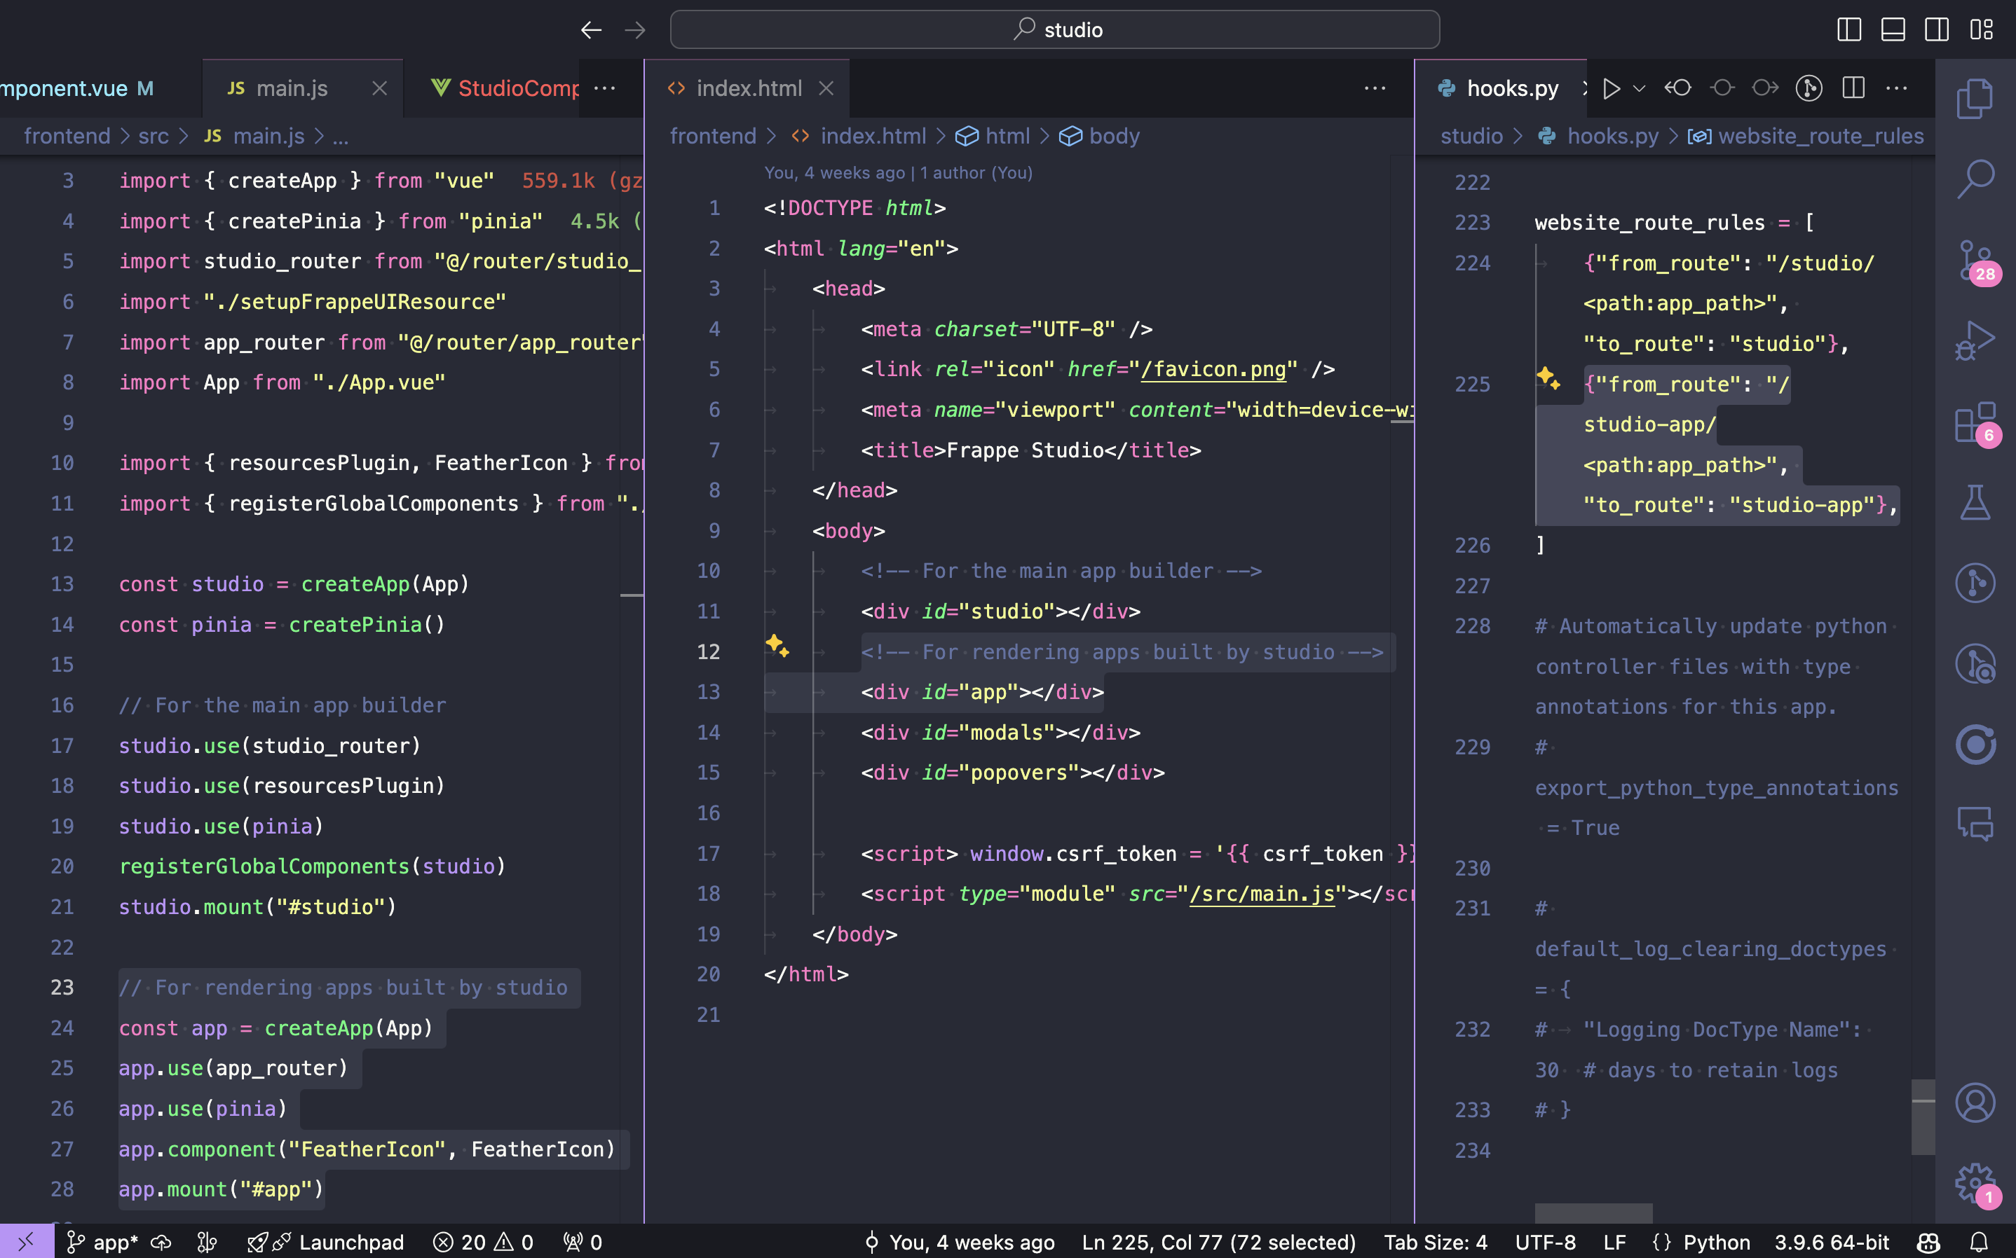Open previous revision of hooks.py
The height and width of the screenshot is (1258, 2016).
[1678, 88]
